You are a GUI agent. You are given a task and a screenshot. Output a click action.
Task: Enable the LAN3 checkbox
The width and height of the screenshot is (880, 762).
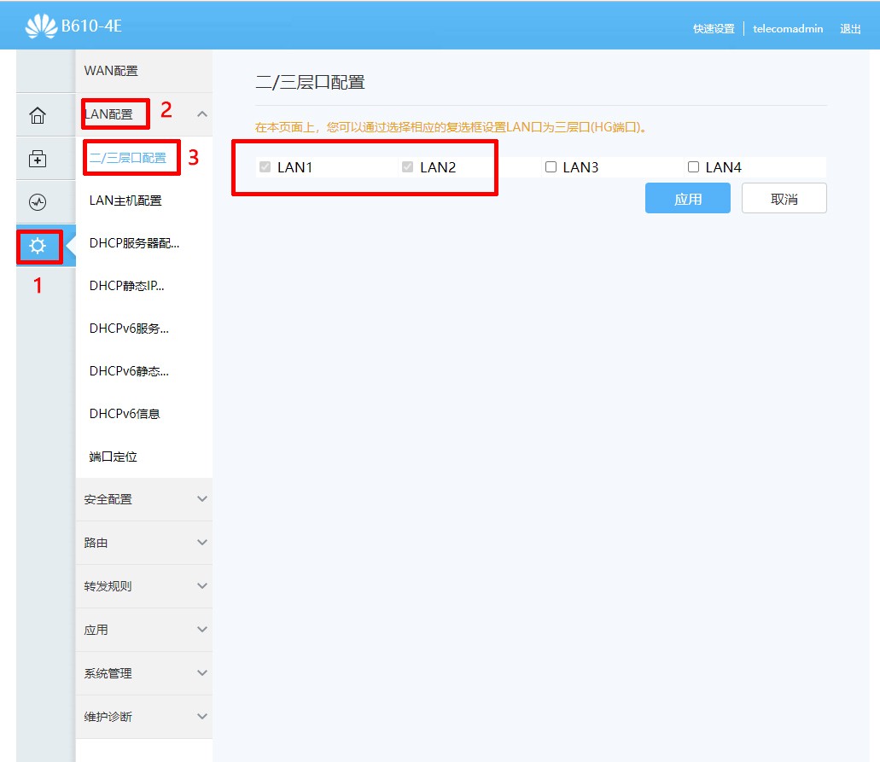click(x=551, y=166)
